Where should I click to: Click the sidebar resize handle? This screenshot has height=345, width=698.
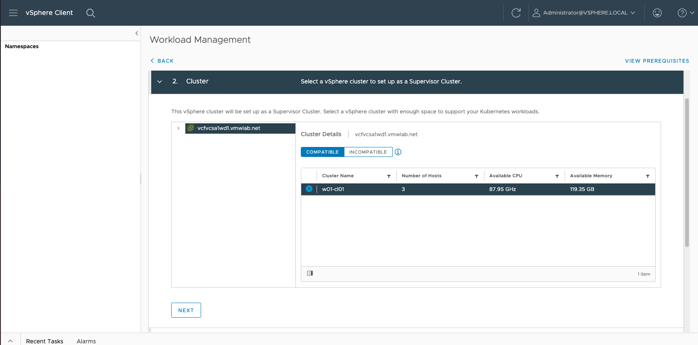pyautogui.click(x=140, y=179)
